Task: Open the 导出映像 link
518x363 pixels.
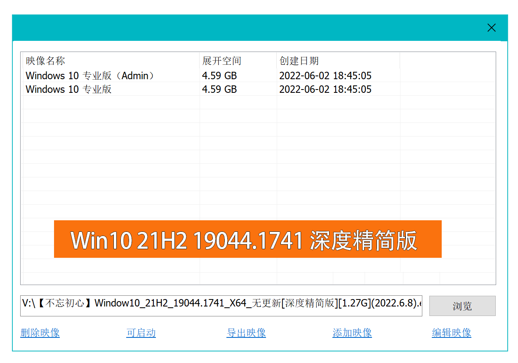Action: click(246, 333)
